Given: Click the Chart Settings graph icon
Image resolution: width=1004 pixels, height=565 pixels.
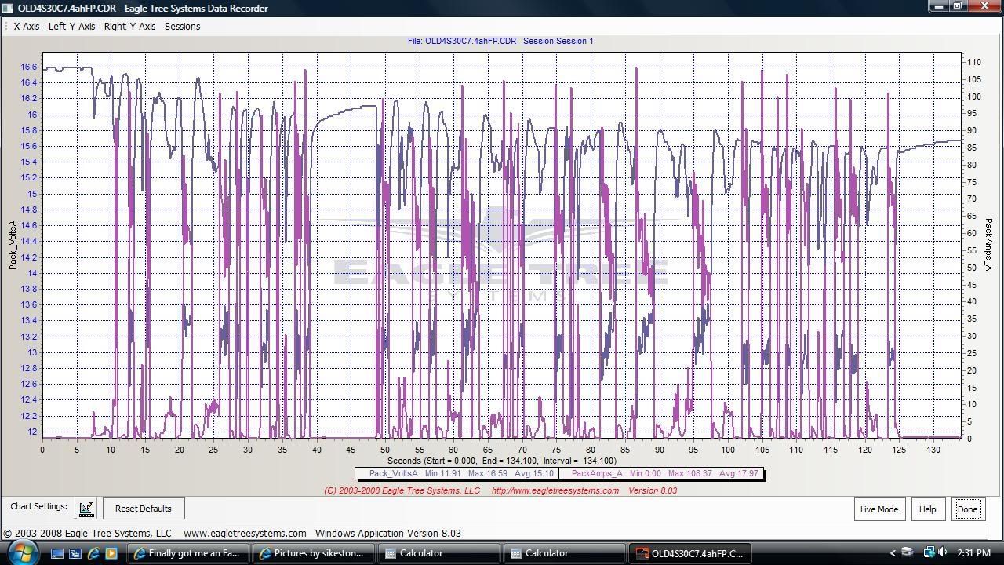Looking at the screenshot, I should coord(86,508).
